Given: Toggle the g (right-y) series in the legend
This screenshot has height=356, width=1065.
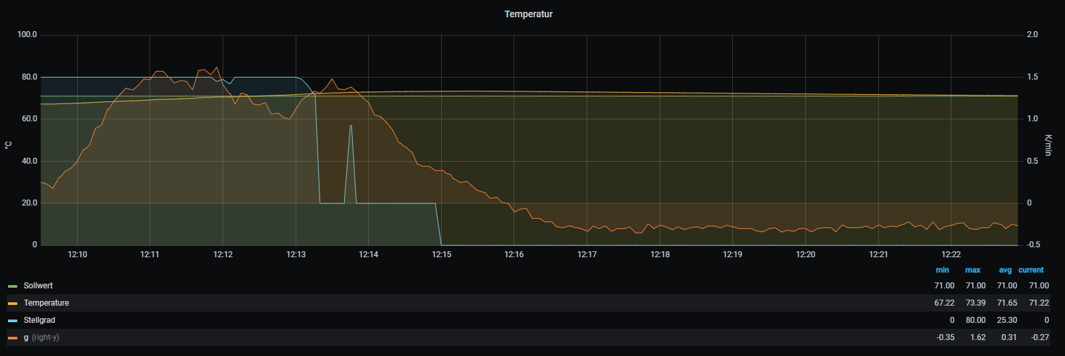Looking at the screenshot, I should pyautogui.click(x=41, y=337).
